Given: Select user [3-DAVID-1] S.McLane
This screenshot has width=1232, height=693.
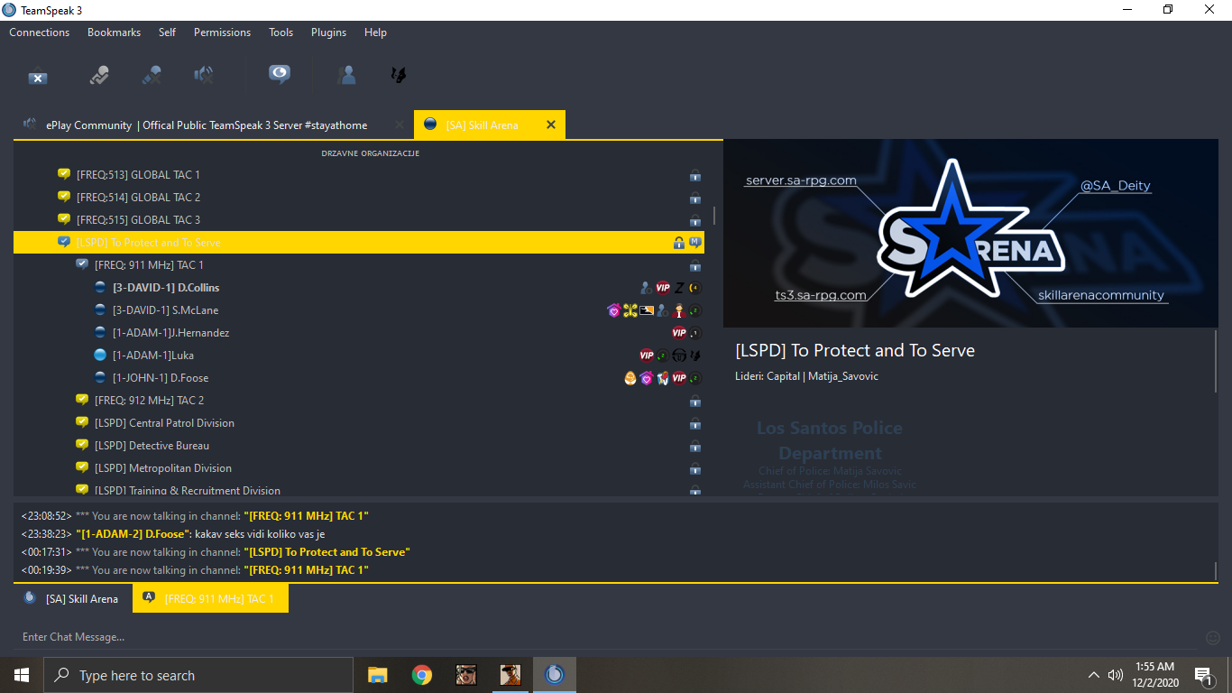Looking at the screenshot, I should point(165,310).
